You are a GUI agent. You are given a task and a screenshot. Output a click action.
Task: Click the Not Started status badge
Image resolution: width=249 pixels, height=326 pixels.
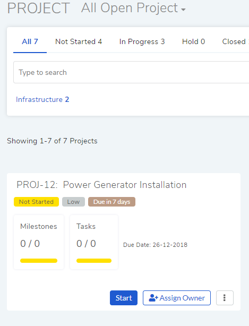pyautogui.click(x=37, y=202)
